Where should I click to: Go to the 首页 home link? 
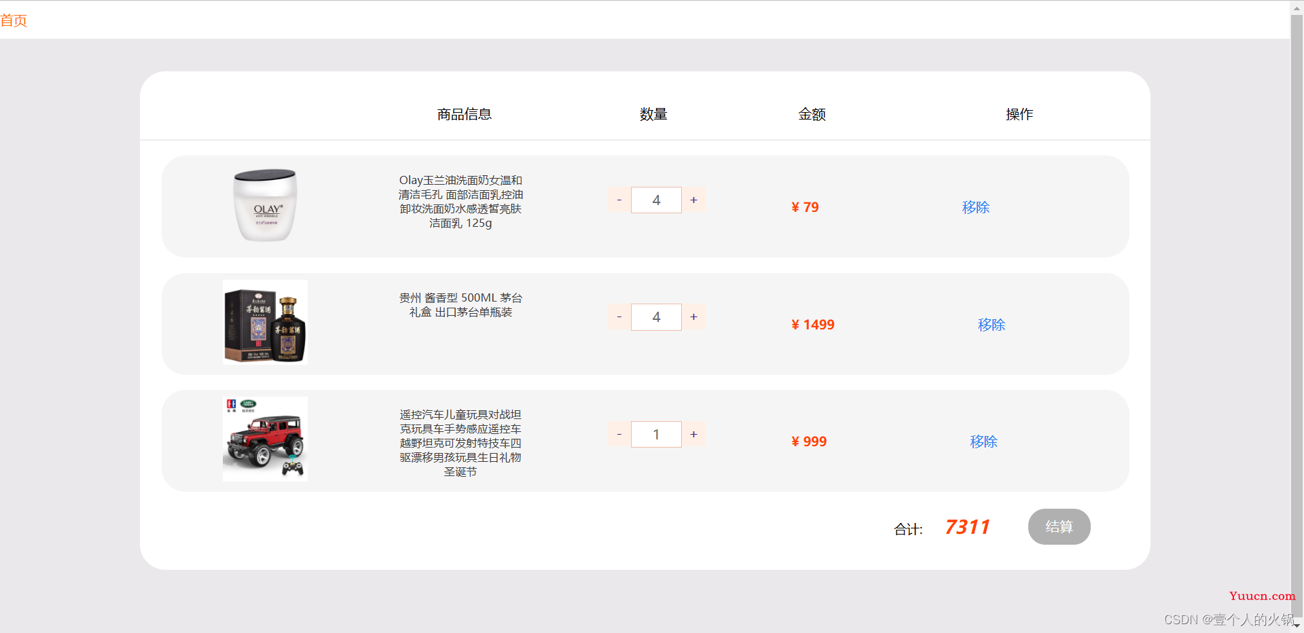(14, 20)
